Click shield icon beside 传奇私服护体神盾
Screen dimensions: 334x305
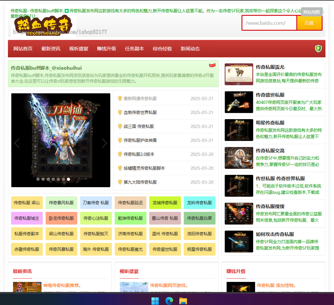click(x=120, y=140)
